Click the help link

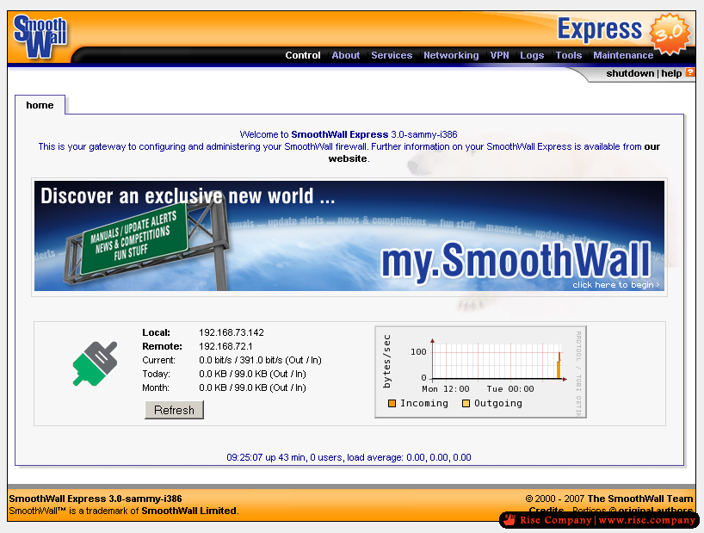click(671, 73)
